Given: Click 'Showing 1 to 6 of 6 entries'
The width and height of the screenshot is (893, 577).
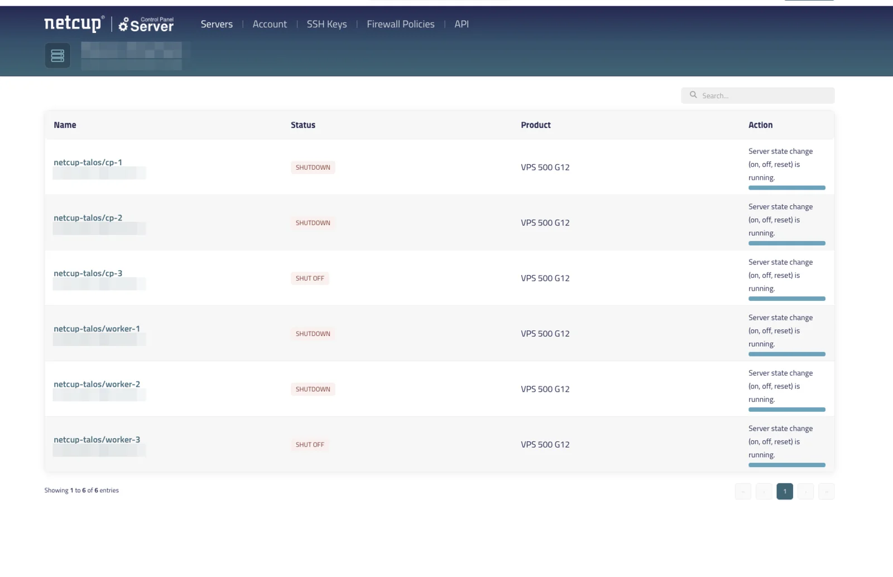Looking at the screenshot, I should pyautogui.click(x=81, y=491).
